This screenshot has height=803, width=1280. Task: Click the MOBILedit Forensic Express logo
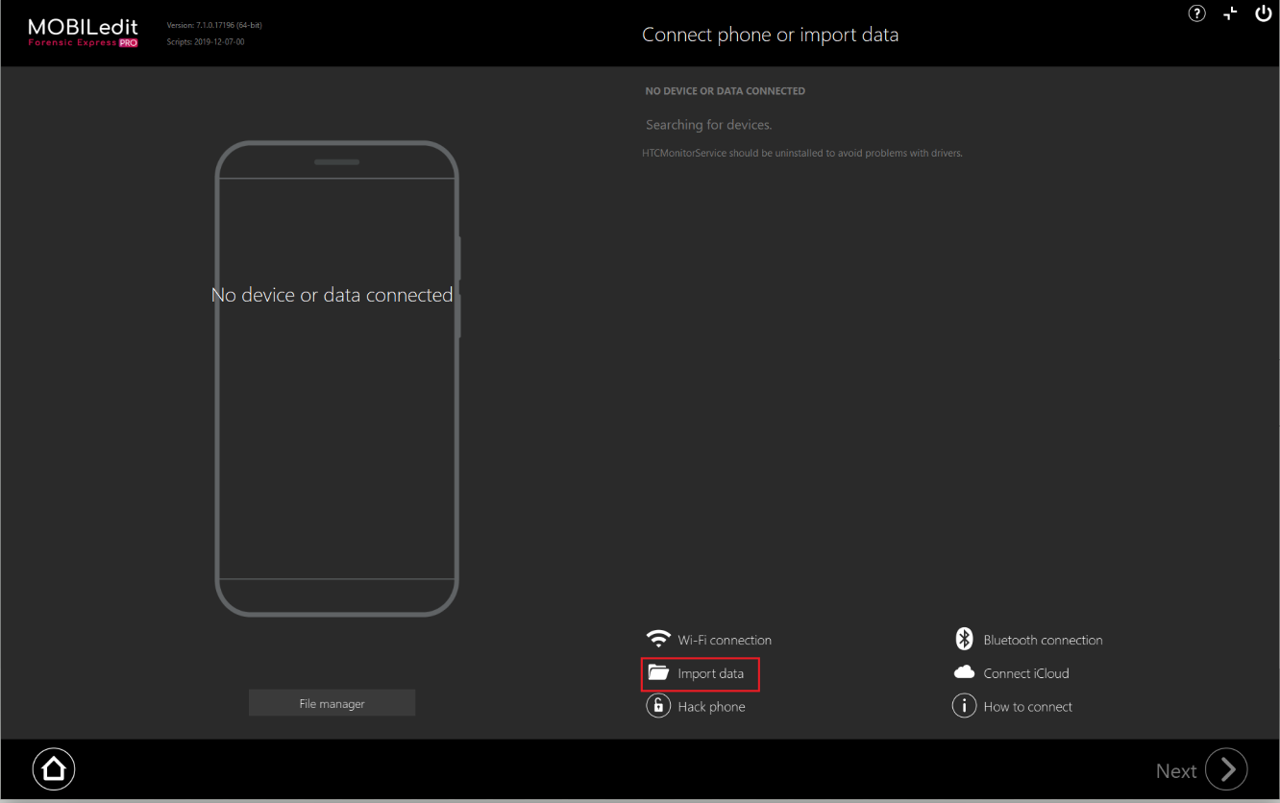83,33
